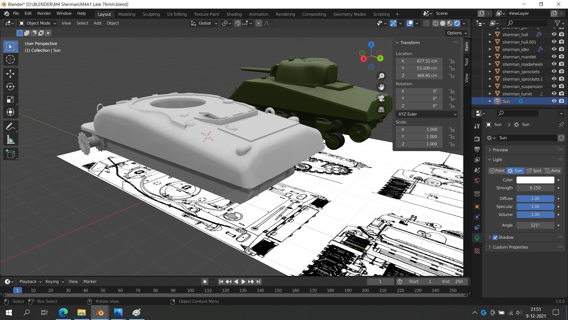Expand sherman_turret in outliner
568x320 pixels.
pyautogui.click(x=490, y=94)
